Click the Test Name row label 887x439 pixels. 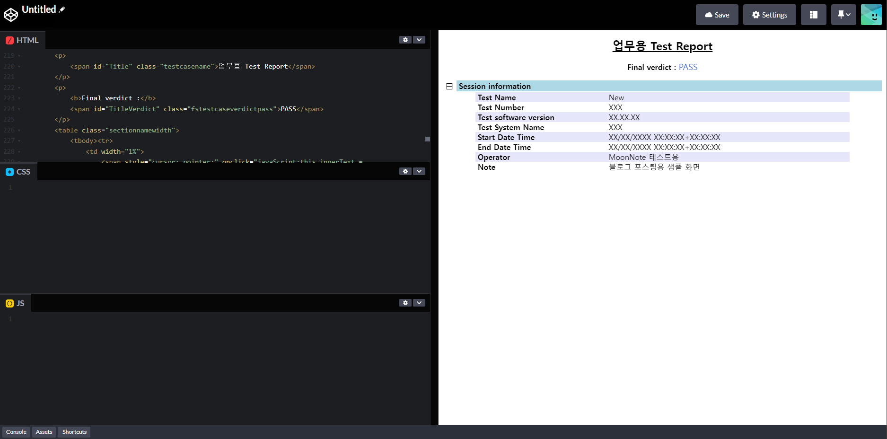pos(497,97)
